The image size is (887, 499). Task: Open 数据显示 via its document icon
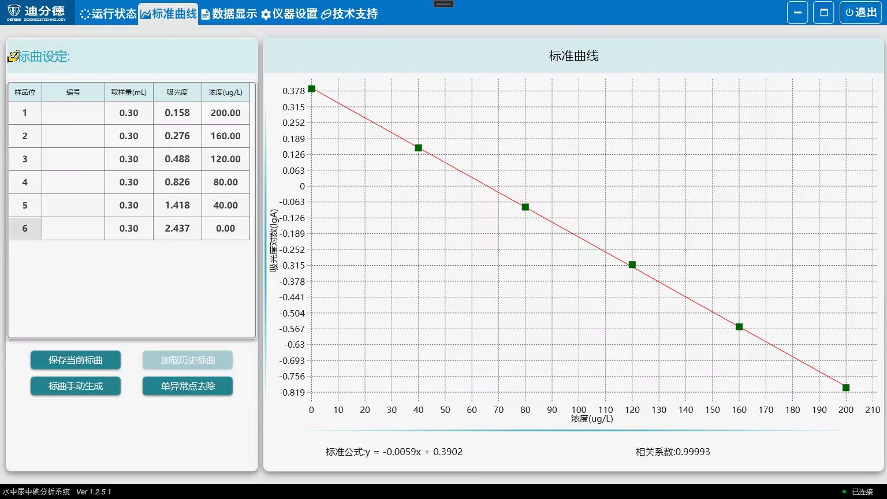tap(205, 13)
